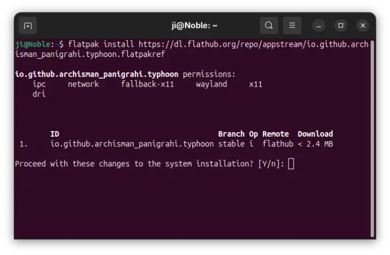Image resolution: width=390 pixels, height=255 pixels.
Task: Click row number '1.'
Action: (23, 144)
